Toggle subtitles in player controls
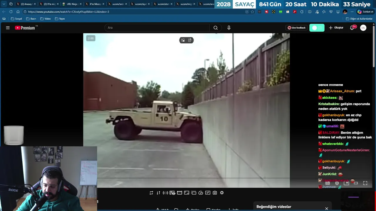 coord(328,183)
